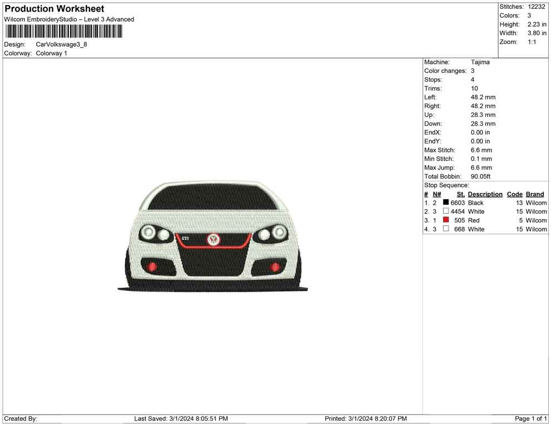Click the Created By label

pyautogui.click(x=21, y=418)
